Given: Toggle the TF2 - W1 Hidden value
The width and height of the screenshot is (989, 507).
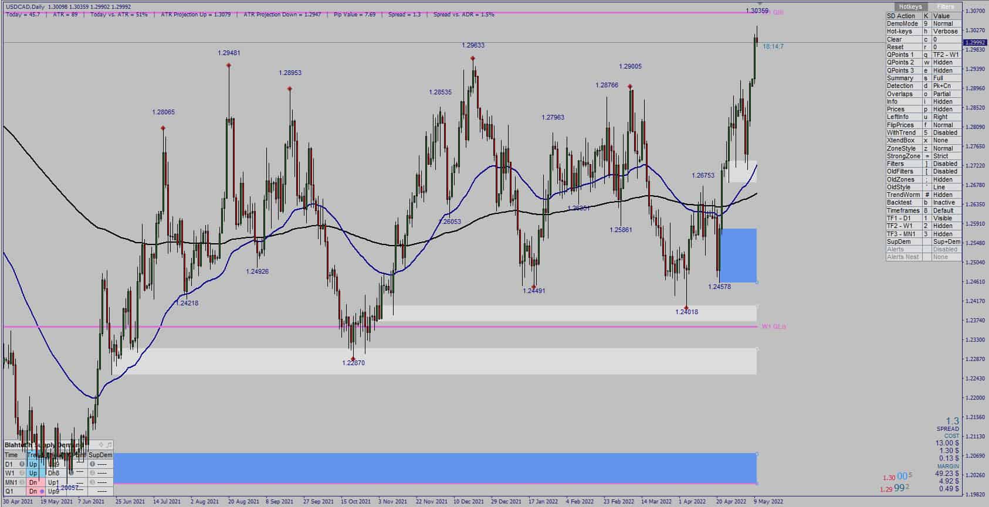Looking at the screenshot, I should [946, 226].
